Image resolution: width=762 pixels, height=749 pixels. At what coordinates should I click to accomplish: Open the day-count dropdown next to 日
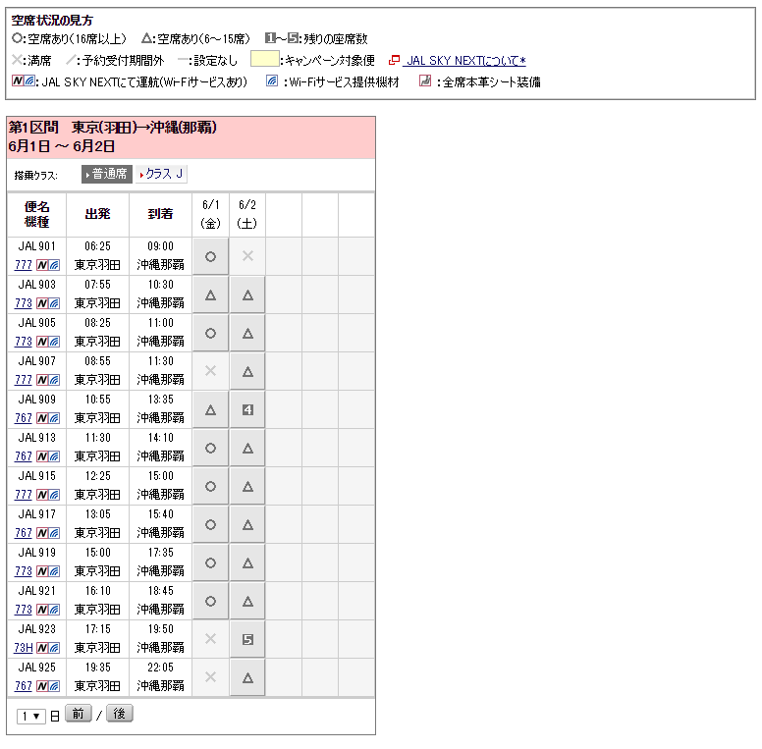coord(31,716)
